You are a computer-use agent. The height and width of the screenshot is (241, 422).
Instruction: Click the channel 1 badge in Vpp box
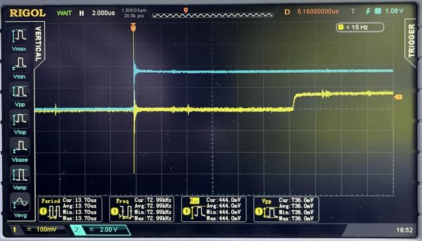(258, 211)
